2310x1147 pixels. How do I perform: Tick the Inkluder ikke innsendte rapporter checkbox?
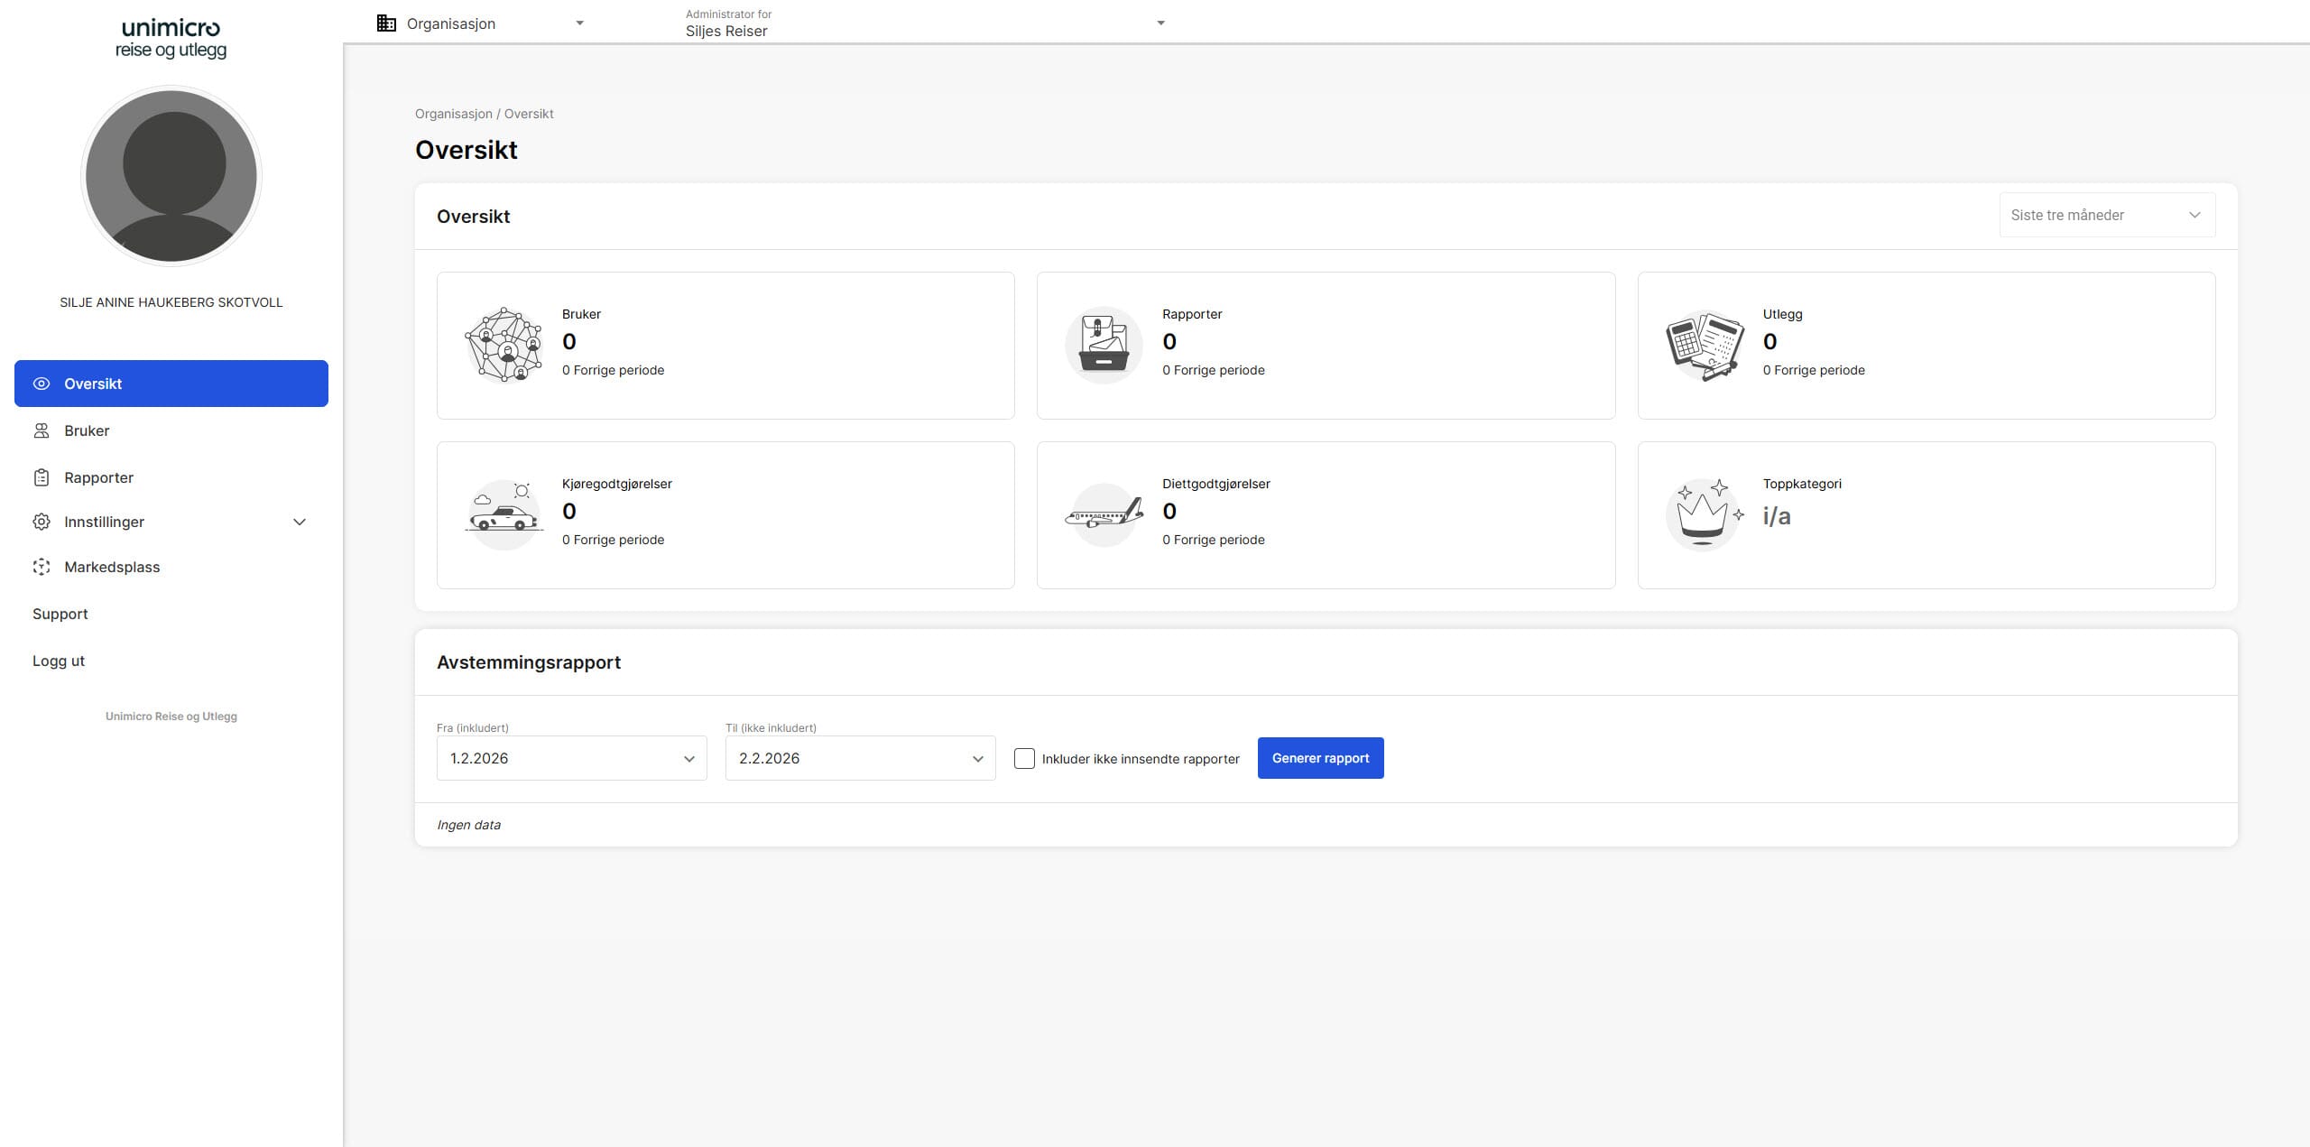point(1024,758)
